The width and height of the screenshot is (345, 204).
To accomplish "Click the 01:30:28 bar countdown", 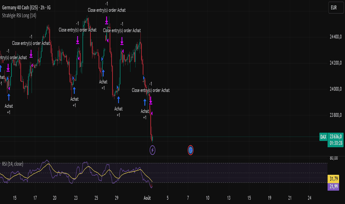I will point(335,143).
